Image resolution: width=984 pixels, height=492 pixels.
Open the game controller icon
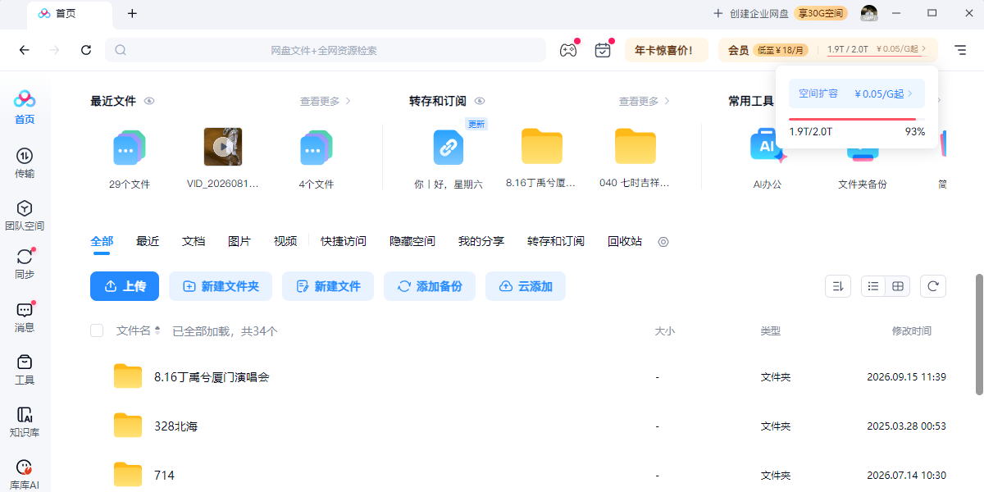tap(568, 50)
